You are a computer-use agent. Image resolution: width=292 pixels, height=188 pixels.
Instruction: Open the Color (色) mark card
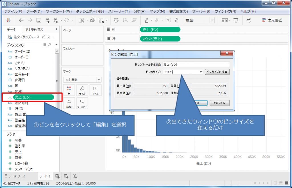click(x=69, y=90)
